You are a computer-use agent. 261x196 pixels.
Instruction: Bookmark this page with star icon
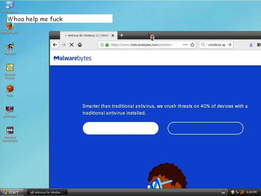pos(192,45)
